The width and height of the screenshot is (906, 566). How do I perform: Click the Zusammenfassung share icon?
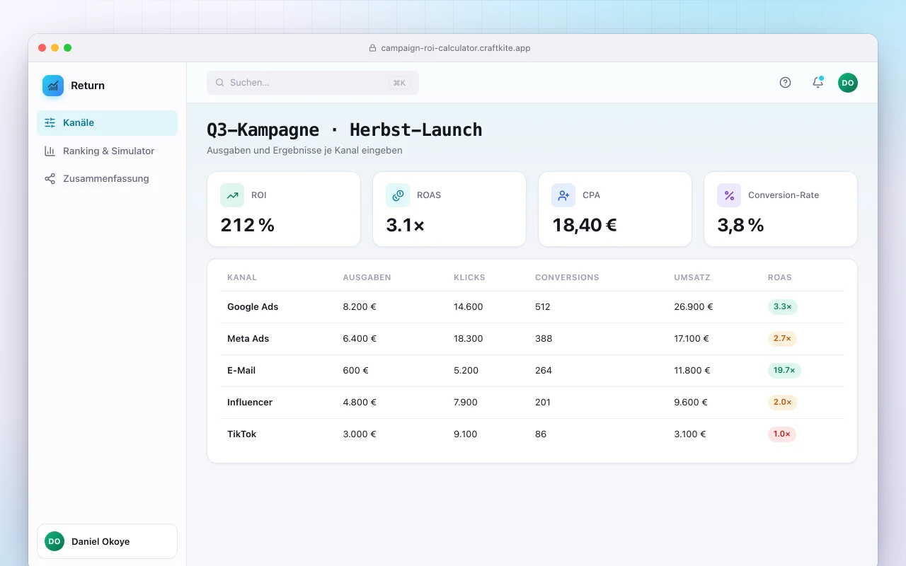pos(50,179)
